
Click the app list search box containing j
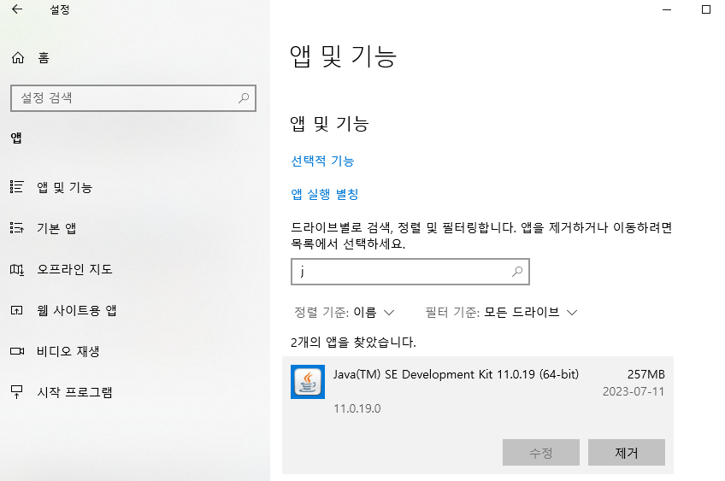pos(410,272)
